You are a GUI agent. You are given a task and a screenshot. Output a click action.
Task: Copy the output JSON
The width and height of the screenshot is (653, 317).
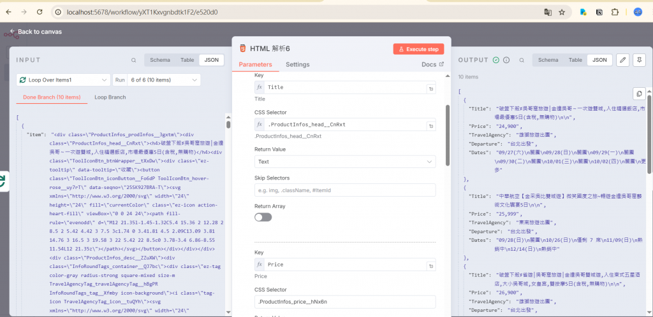[639, 94]
